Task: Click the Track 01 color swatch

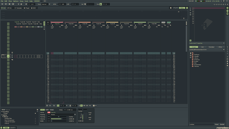Action: tap(49, 112)
